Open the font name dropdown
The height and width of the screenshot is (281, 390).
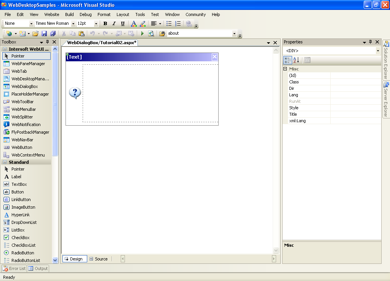(x=73, y=24)
